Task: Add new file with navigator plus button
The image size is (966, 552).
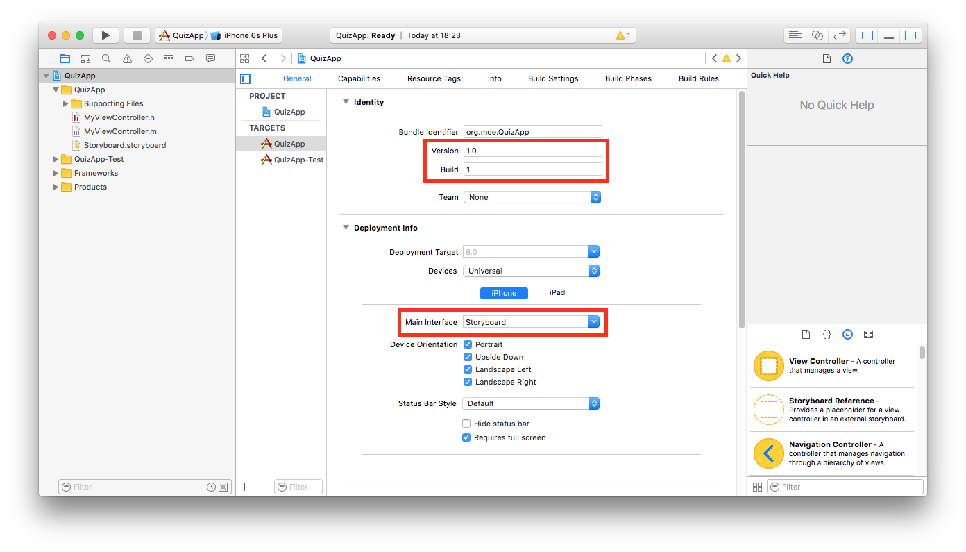Action: pos(49,487)
